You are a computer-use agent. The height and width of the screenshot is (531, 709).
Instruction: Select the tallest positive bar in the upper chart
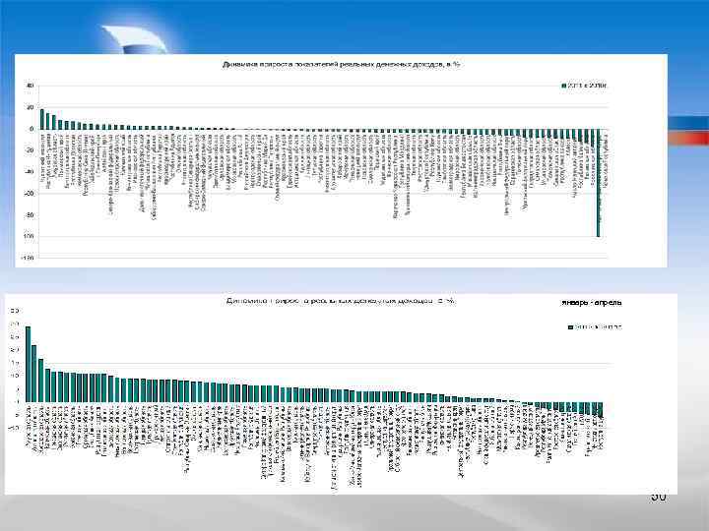(42, 119)
